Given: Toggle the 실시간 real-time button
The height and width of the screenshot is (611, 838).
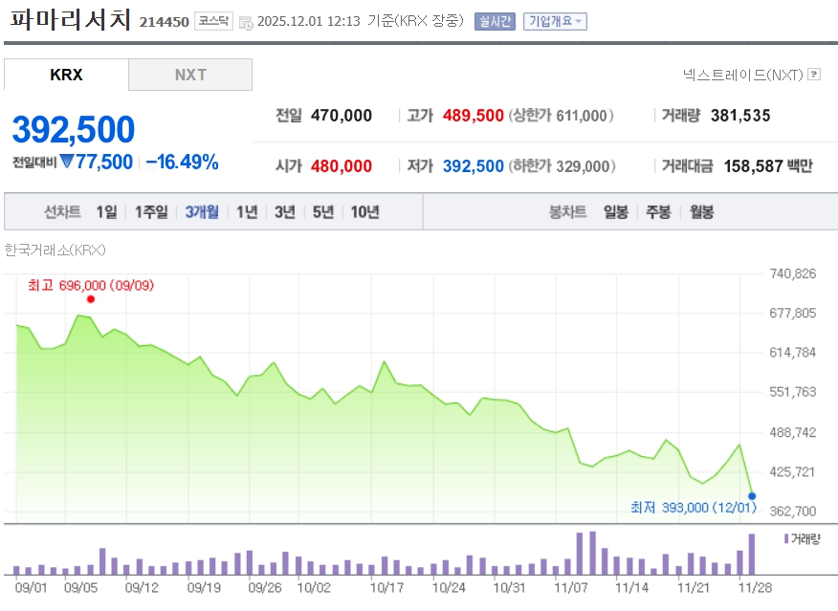Looking at the screenshot, I should point(495,21).
